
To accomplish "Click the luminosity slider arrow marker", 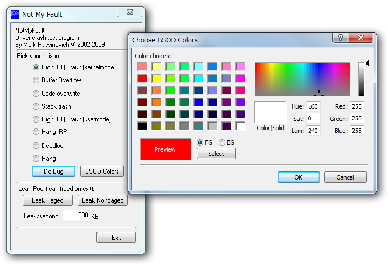I will [x=367, y=63].
